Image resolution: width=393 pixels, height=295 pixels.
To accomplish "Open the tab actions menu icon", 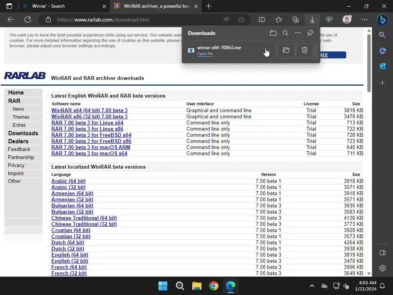I will click(9, 6).
